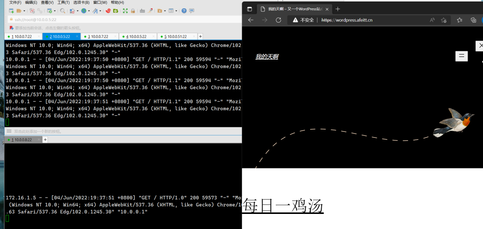
Task: Close tab 5 10.0.0.51:22
Action: point(194,37)
